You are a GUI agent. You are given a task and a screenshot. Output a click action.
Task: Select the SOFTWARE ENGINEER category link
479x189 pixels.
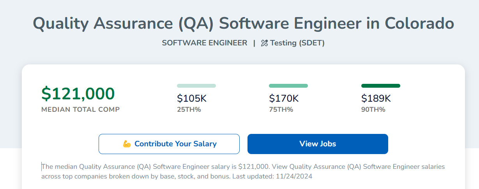click(205, 43)
